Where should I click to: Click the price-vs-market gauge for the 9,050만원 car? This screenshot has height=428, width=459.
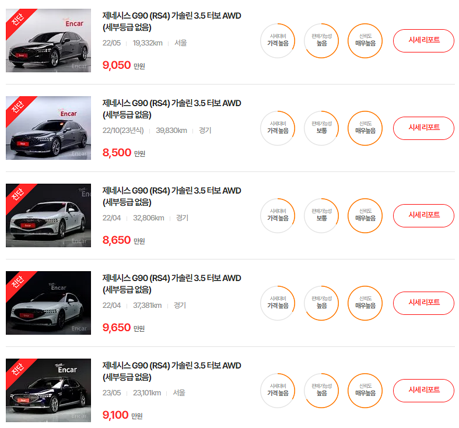(278, 41)
